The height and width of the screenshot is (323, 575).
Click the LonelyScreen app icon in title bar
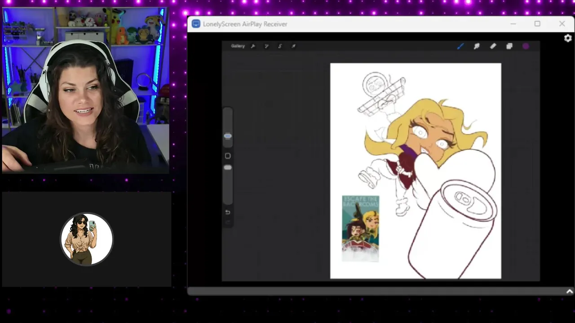196,24
